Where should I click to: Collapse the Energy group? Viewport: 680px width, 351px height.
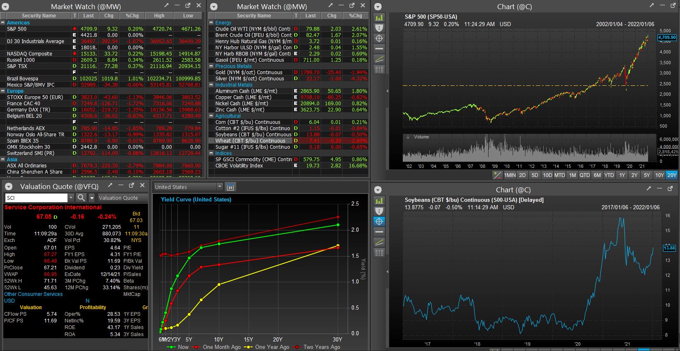pyautogui.click(x=211, y=23)
